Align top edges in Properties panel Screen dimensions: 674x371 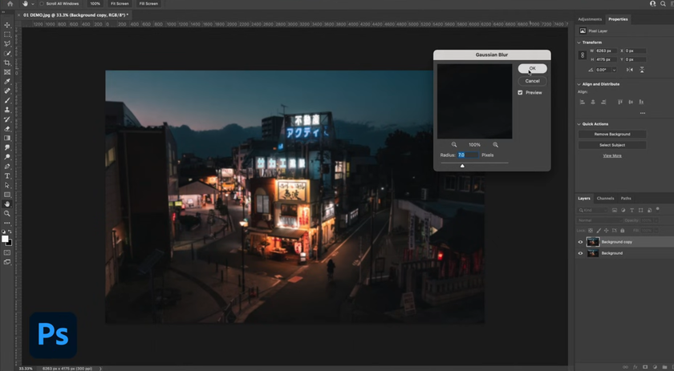click(x=620, y=102)
